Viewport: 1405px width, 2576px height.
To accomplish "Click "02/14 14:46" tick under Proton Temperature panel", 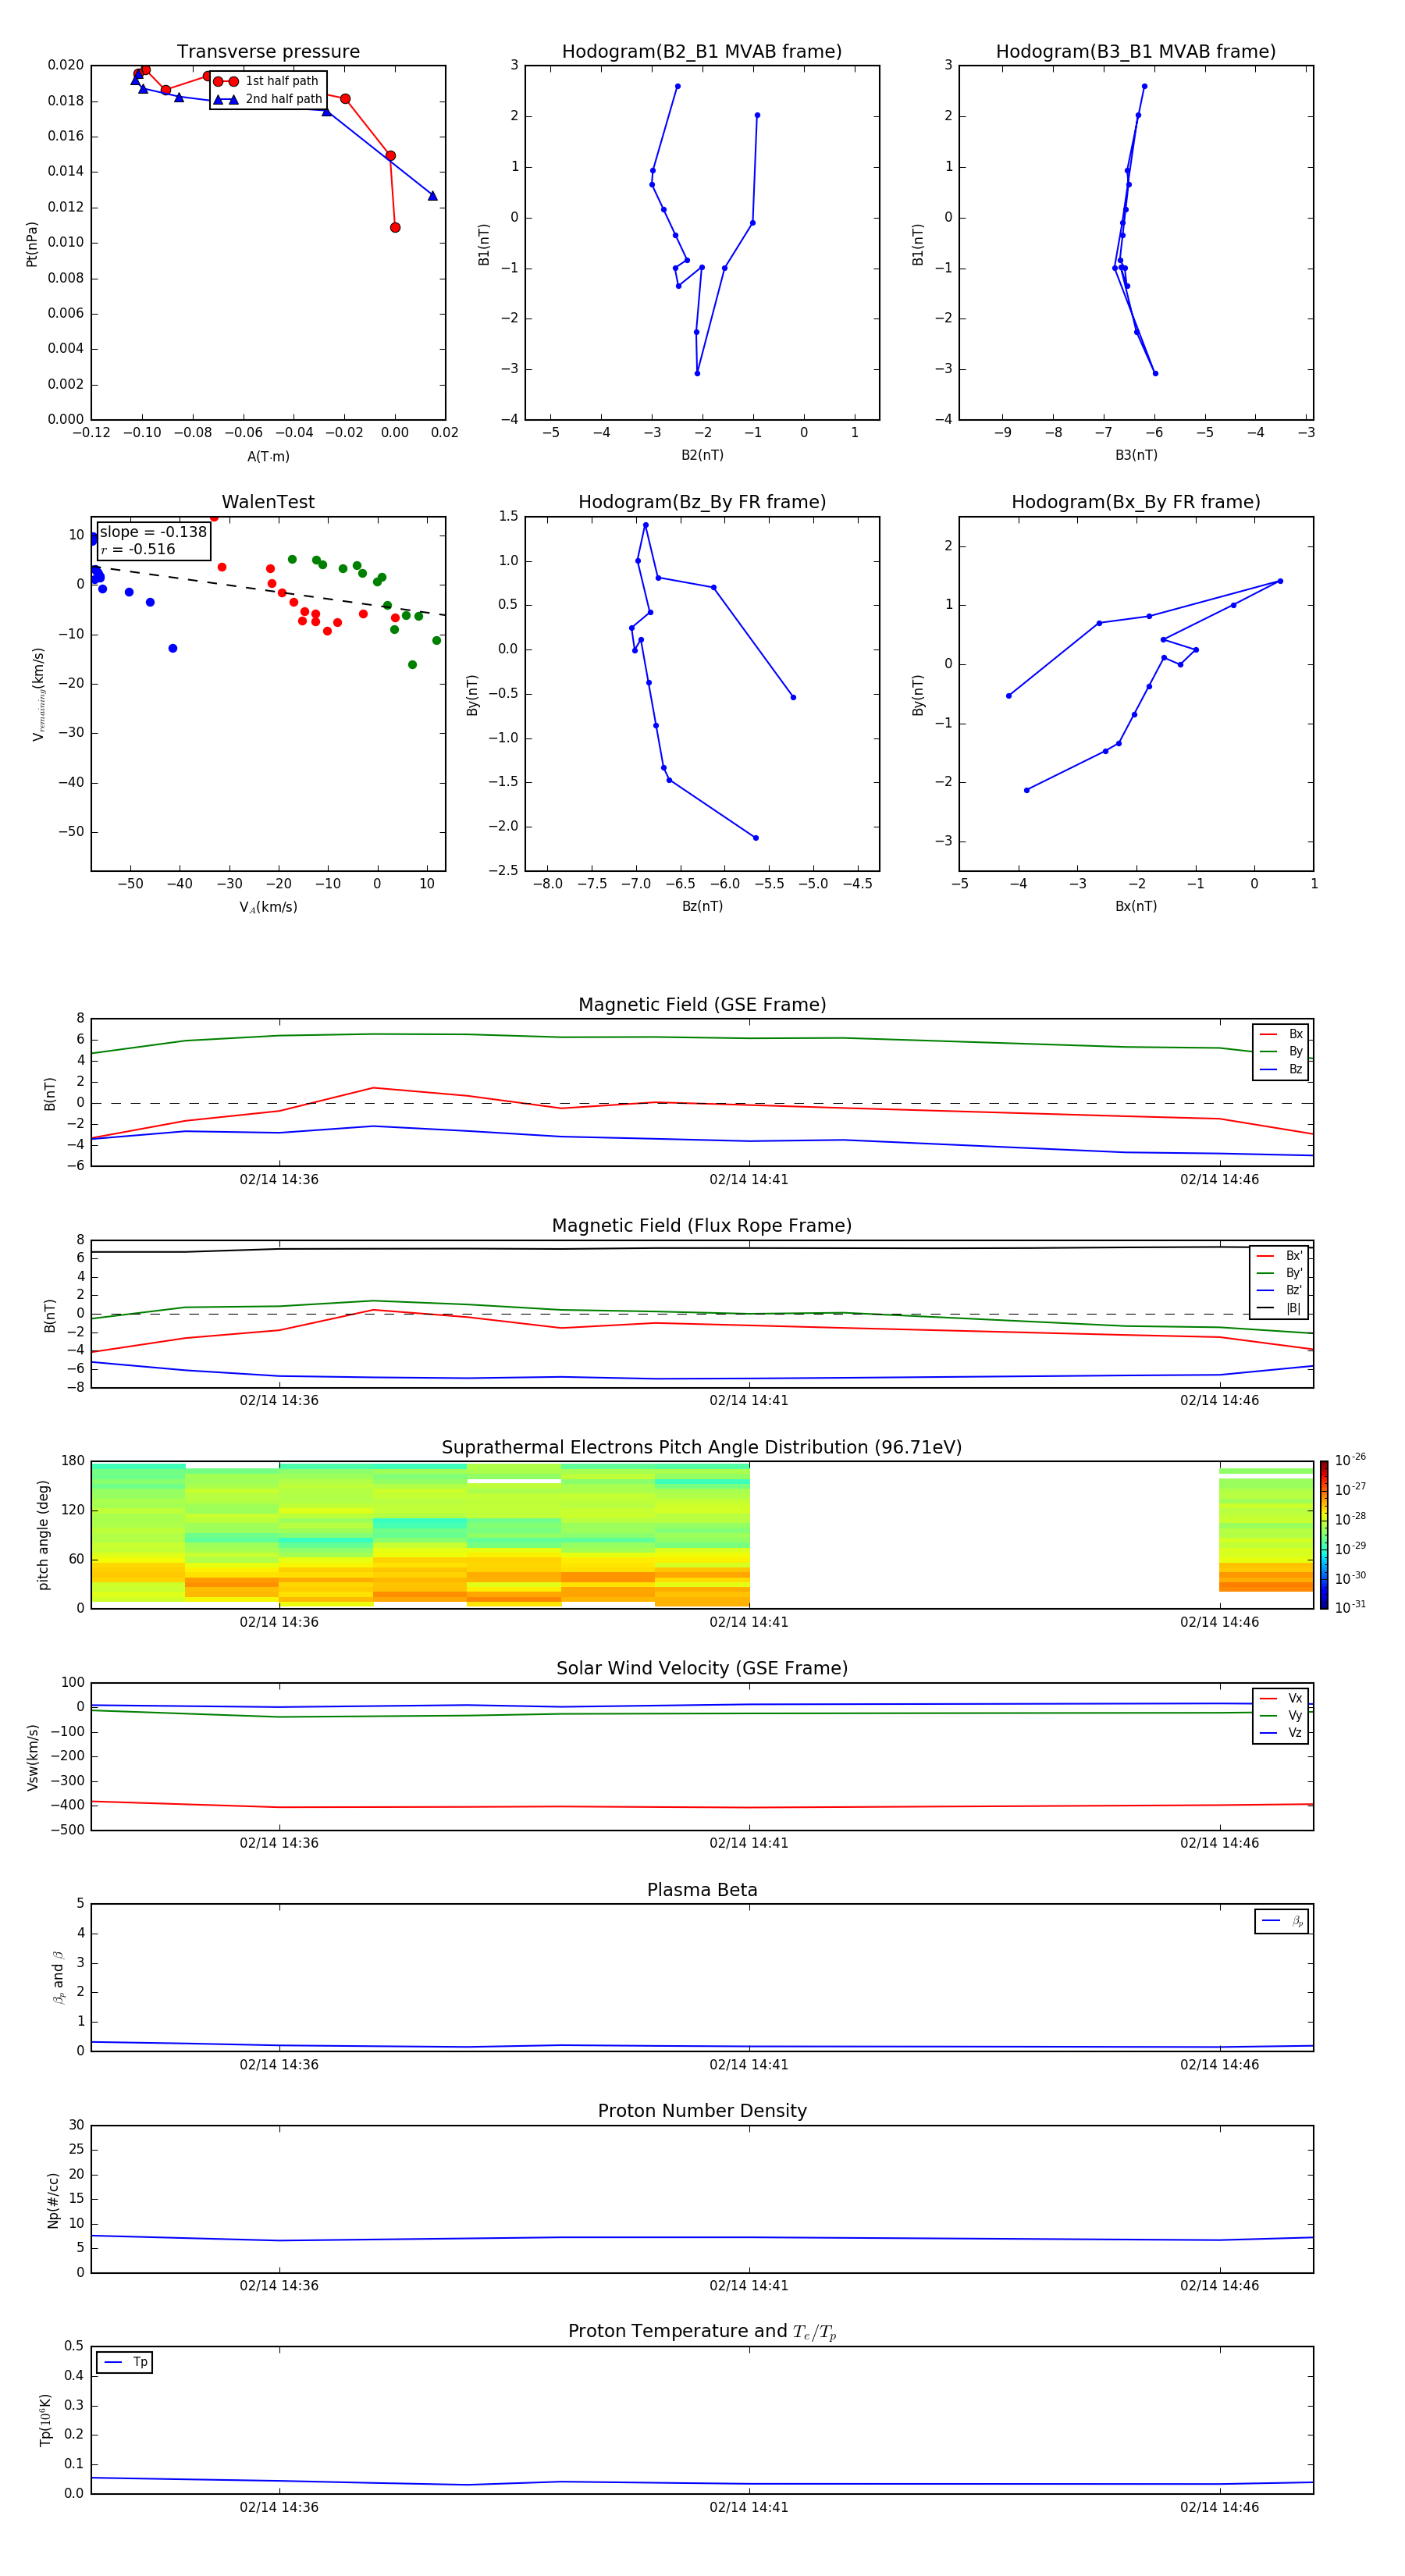I will click(1219, 2507).
